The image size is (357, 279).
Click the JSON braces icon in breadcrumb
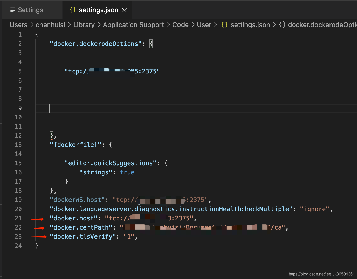pyautogui.click(x=224, y=25)
